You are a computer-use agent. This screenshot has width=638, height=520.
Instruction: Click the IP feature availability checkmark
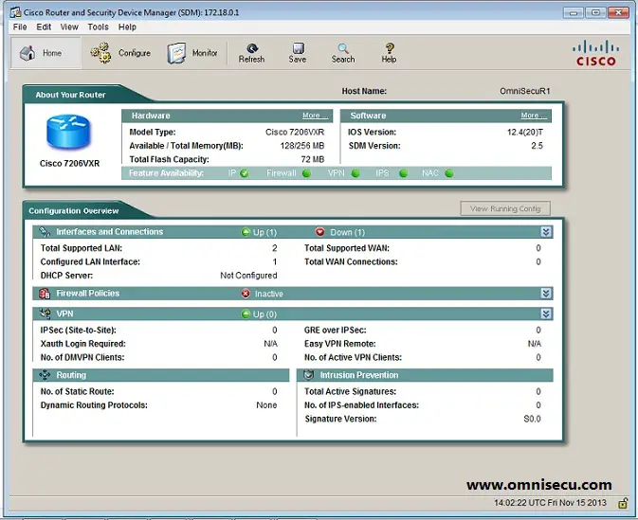pyautogui.click(x=245, y=173)
